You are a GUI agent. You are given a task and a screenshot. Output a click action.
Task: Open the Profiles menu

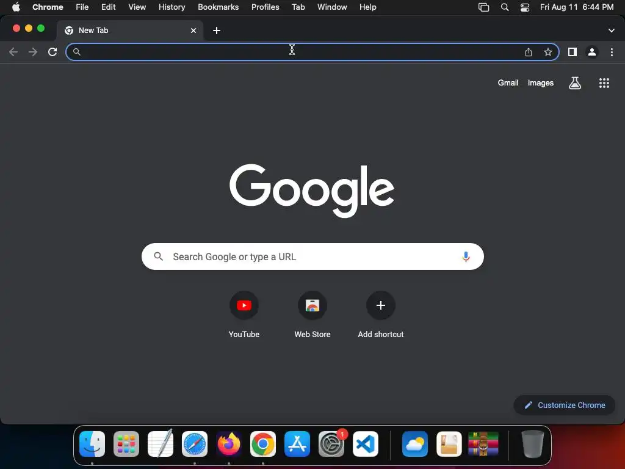click(265, 7)
